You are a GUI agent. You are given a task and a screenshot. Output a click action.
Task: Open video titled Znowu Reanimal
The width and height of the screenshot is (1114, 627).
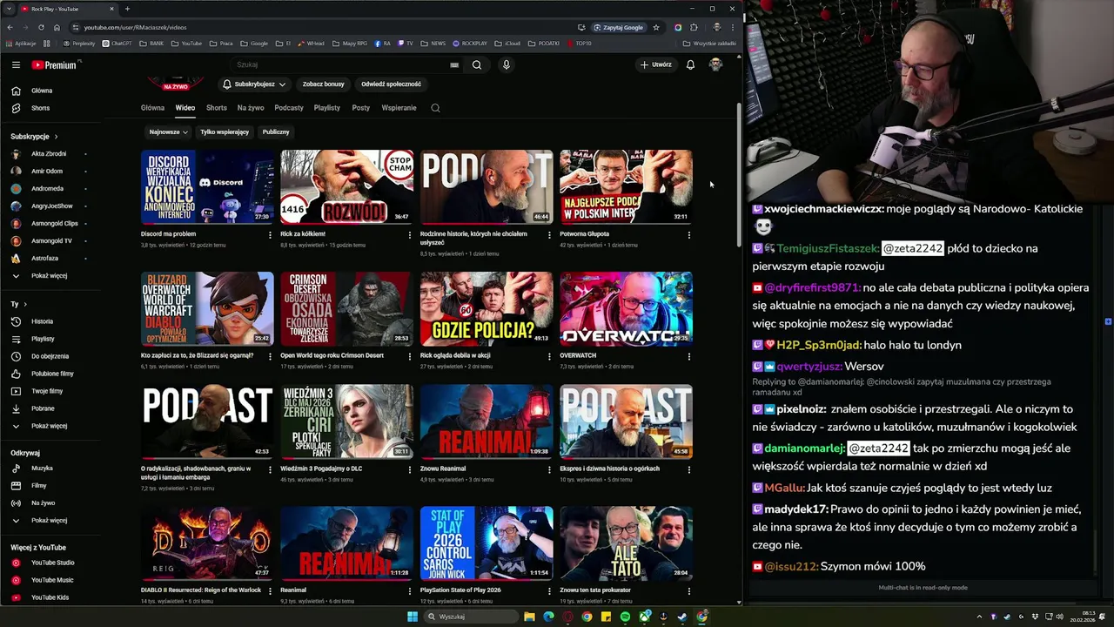coord(443,469)
